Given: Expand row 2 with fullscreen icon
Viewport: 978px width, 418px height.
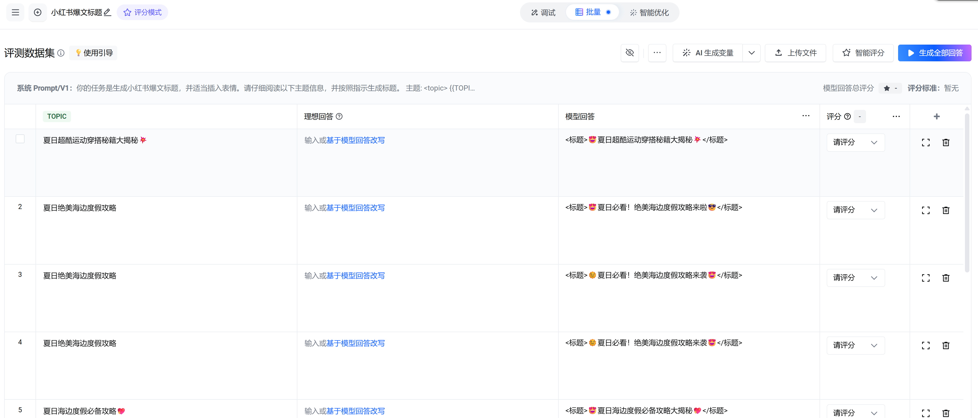Looking at the screenshot, I should 926,211.
